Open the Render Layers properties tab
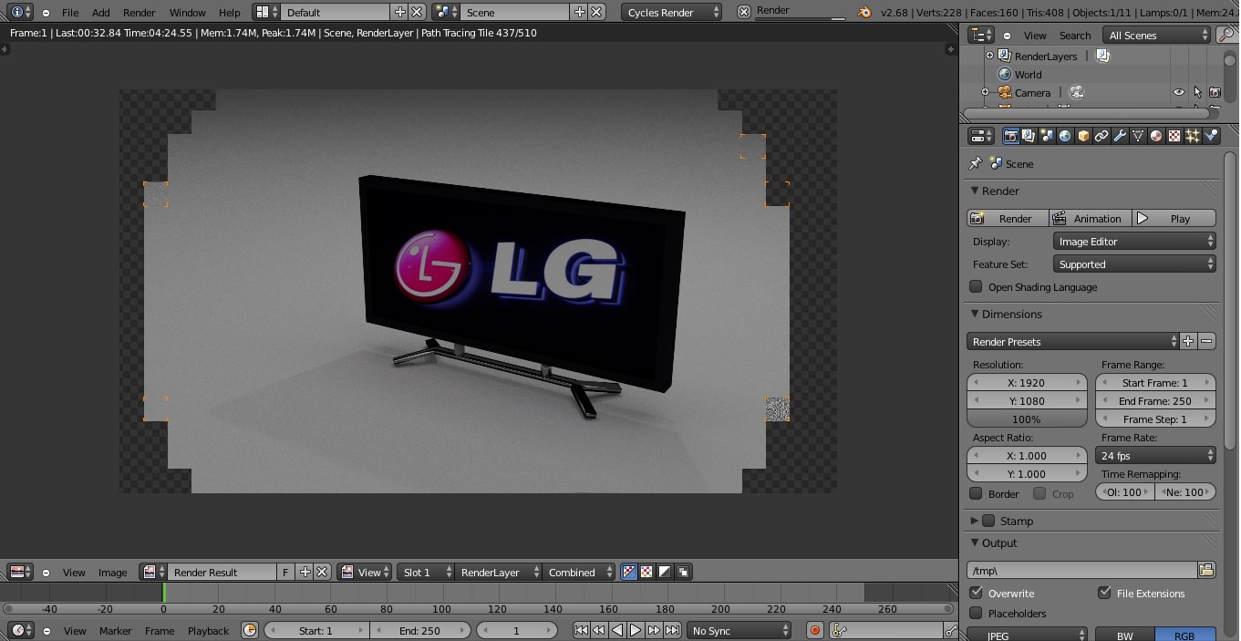The width and height of the screenshot is (1241, 641). pyautogui.click(x=1029, y=136)
